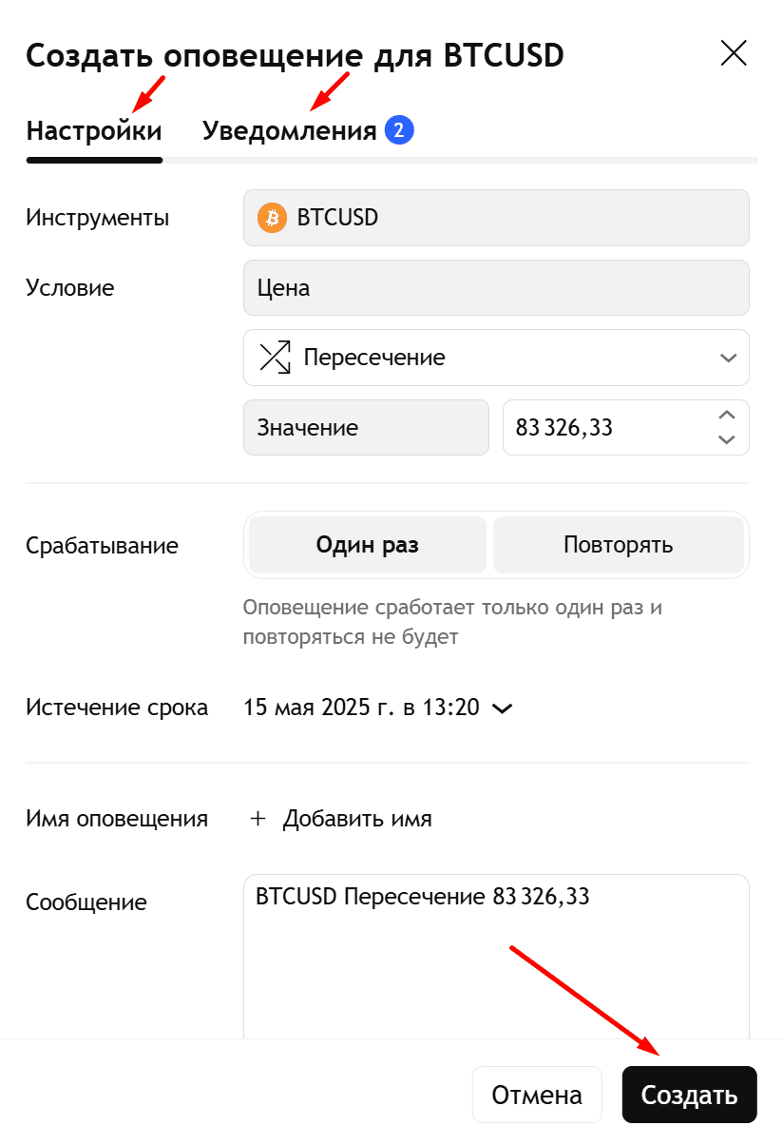Viewport: 783px width, 1145px height.
Task: Switch to the Уведомления tab
Action: [290, 131]
